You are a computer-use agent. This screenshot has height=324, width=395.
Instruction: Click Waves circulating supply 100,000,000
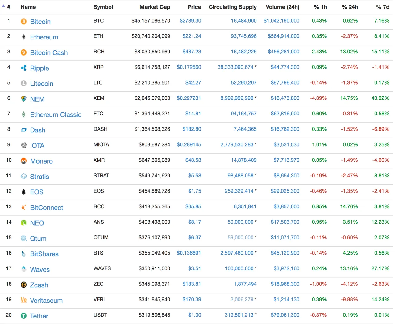pyautogui.click(x=239, y=268)
